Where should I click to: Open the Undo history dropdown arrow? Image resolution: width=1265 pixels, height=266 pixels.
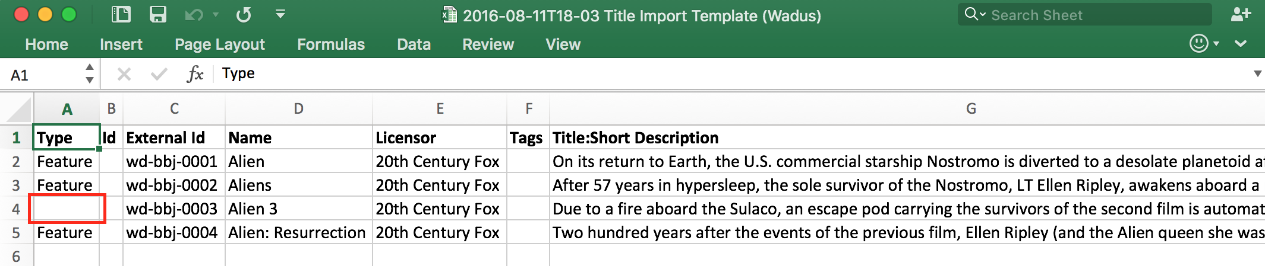216,15
